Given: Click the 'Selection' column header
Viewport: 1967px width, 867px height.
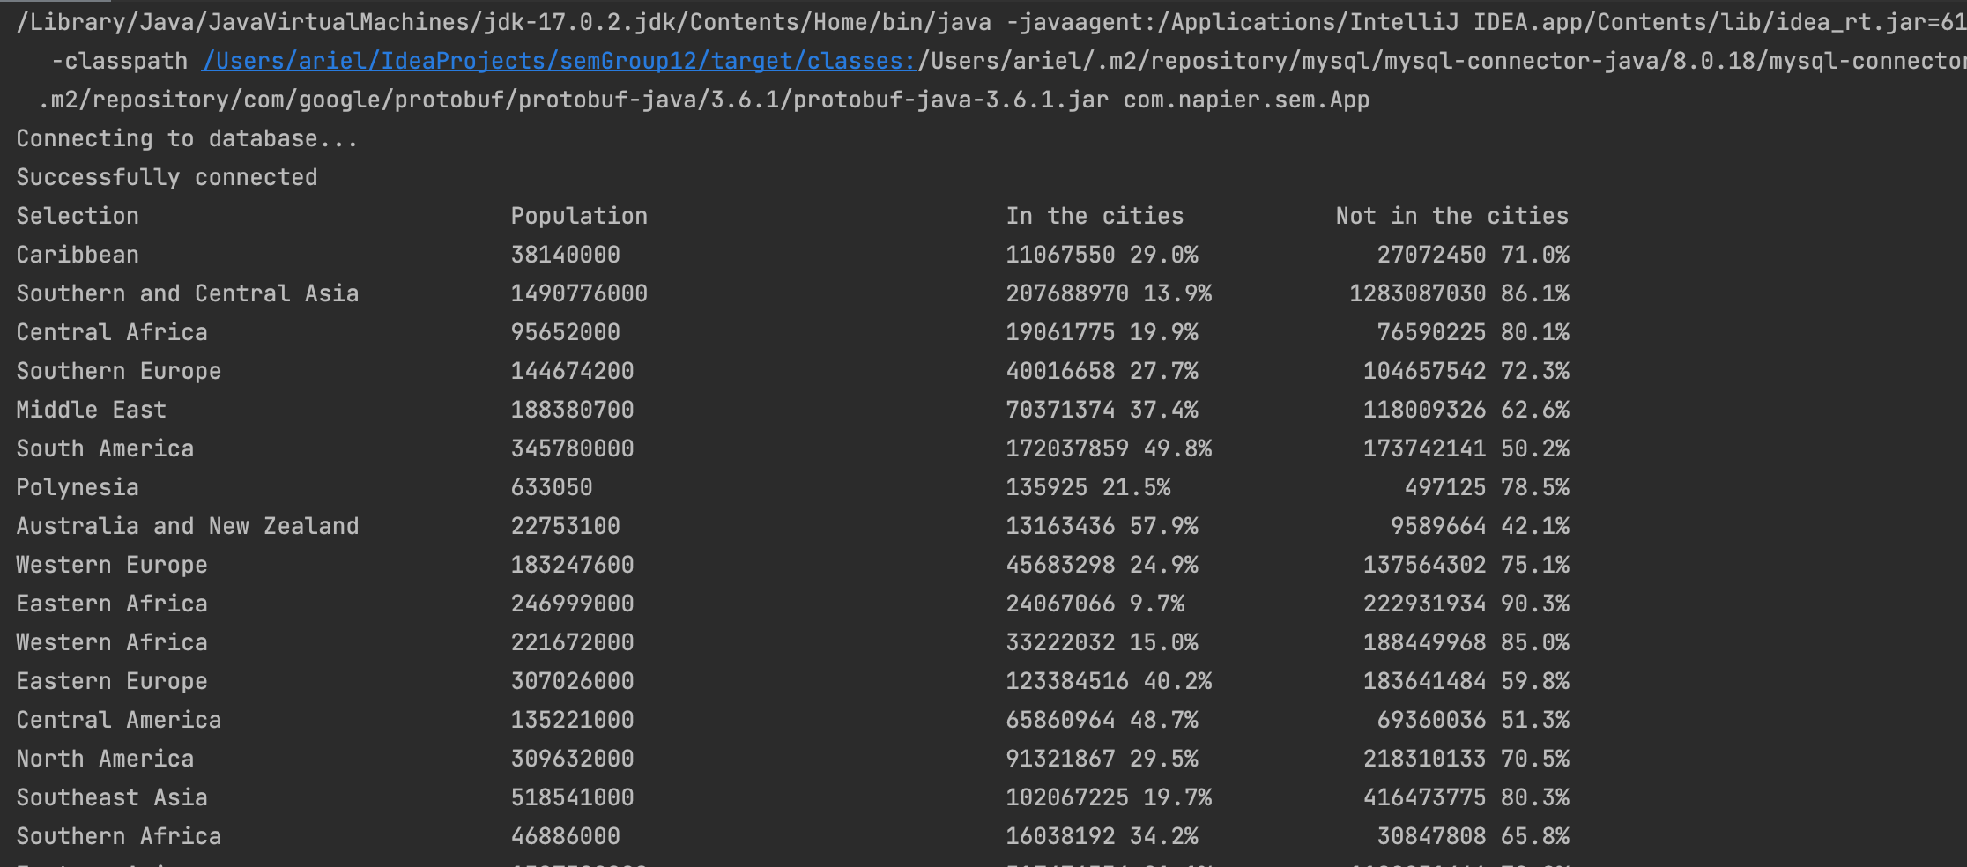Looking at the screenshot, I should pyautogui.click(x=78, y=216).
